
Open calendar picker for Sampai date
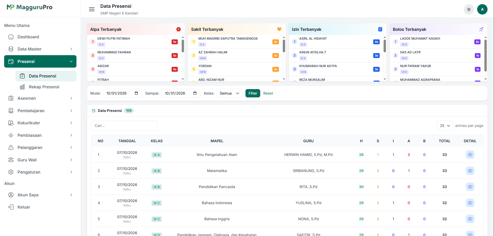coord(195,93)
